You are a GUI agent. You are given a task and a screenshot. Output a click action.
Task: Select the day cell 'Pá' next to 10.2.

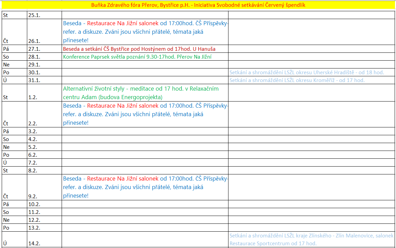coord(14,204)
